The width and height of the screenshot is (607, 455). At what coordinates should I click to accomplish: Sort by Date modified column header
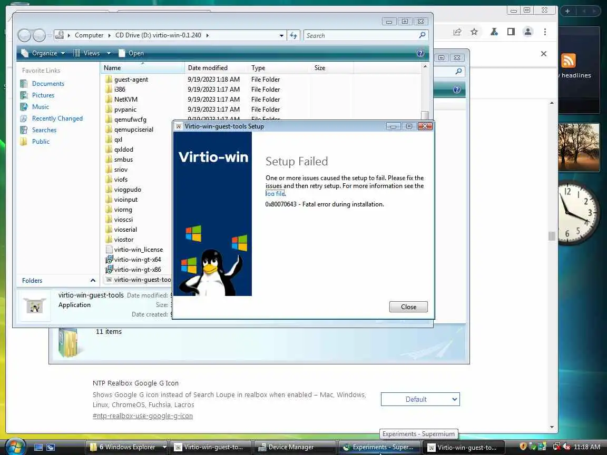216,68
